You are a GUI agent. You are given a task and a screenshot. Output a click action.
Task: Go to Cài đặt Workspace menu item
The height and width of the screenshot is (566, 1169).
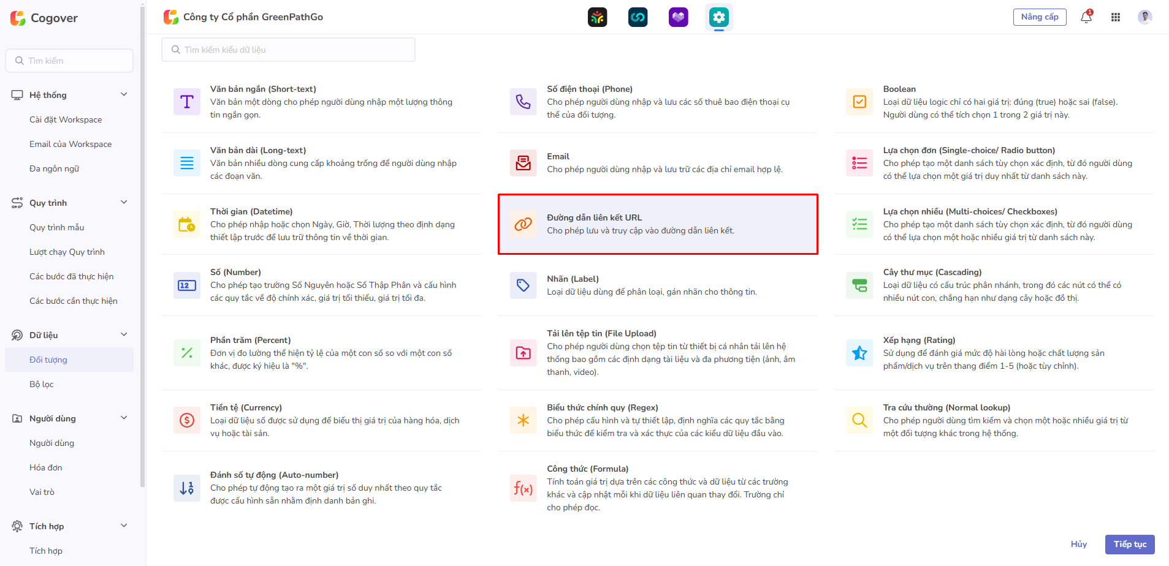[x=66, y=119]
